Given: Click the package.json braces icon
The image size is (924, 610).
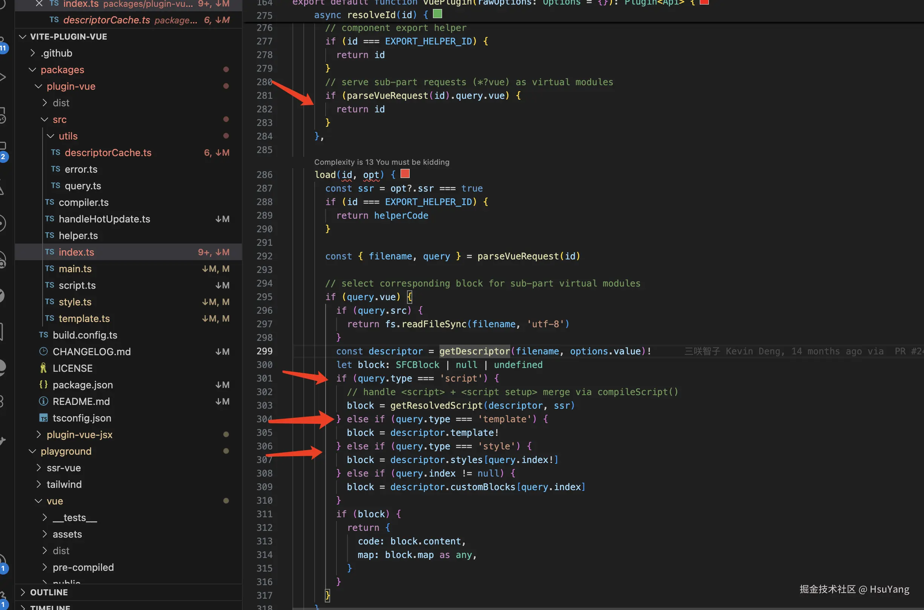Looking at the screenshot, I should (x=43, y=385).
